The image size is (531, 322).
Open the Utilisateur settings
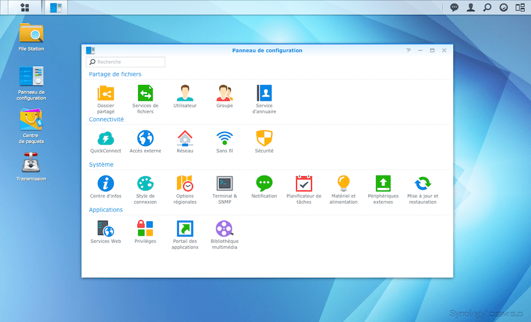[185, 97]
